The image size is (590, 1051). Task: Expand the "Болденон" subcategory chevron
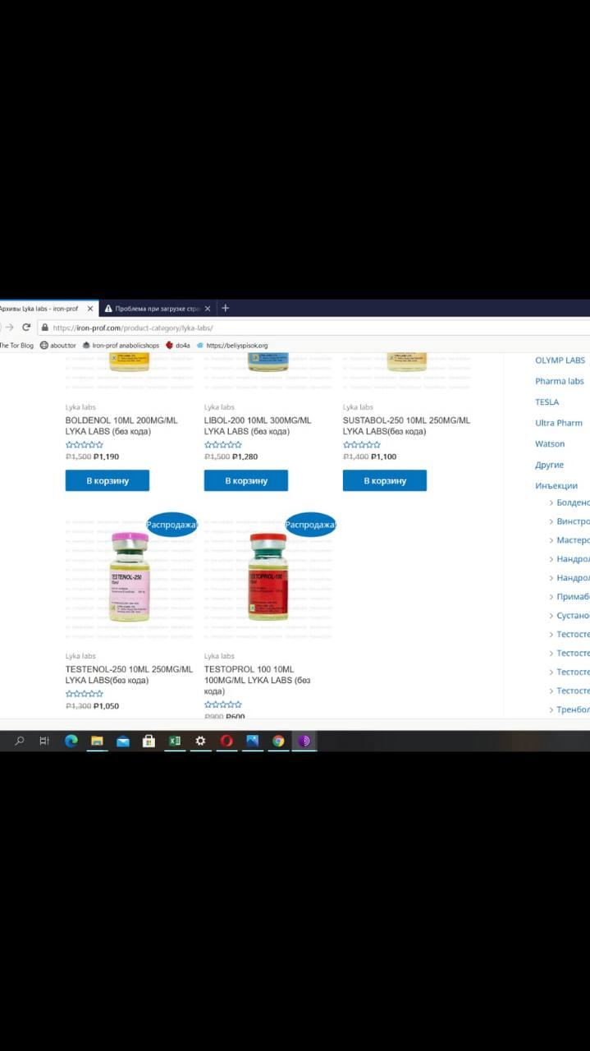point(551,503)
